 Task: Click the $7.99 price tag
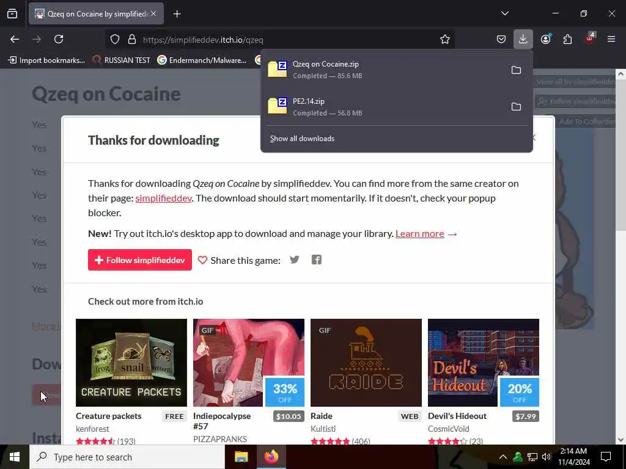(x=525, y=416)
